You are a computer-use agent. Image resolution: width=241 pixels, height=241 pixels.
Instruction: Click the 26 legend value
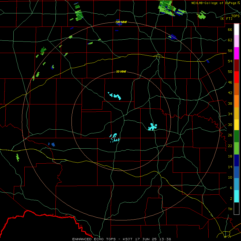[x=230, y=135]
